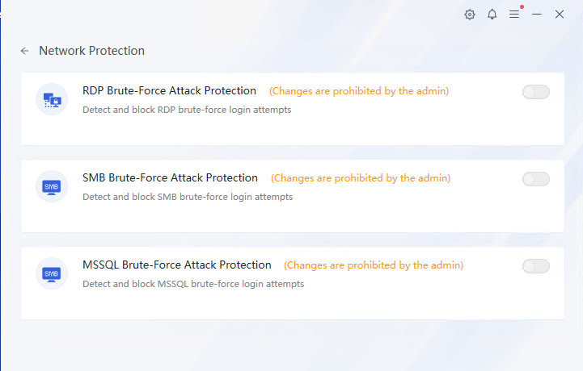The image size is (583, 371).
Task: Toggle RDP Brute-Force Attack Protection switch
Action: (536, 92)
